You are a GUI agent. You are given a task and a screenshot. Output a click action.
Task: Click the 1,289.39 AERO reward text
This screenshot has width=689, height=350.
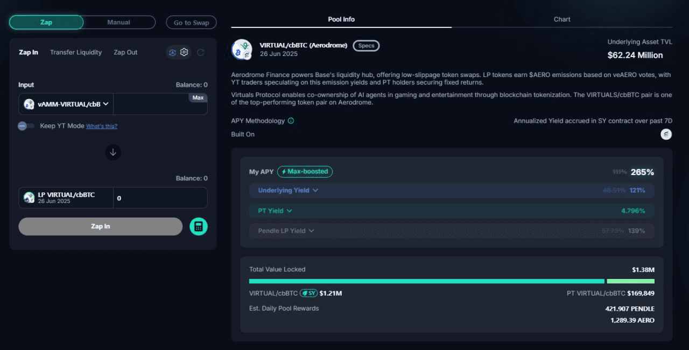point(632,320)
